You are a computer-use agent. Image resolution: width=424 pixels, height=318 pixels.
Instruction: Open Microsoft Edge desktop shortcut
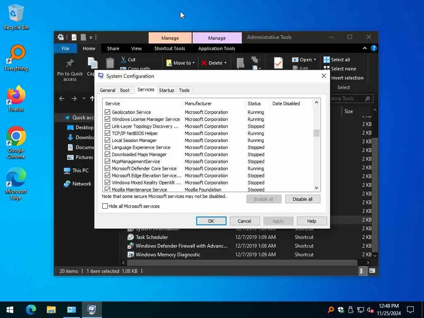16,184
